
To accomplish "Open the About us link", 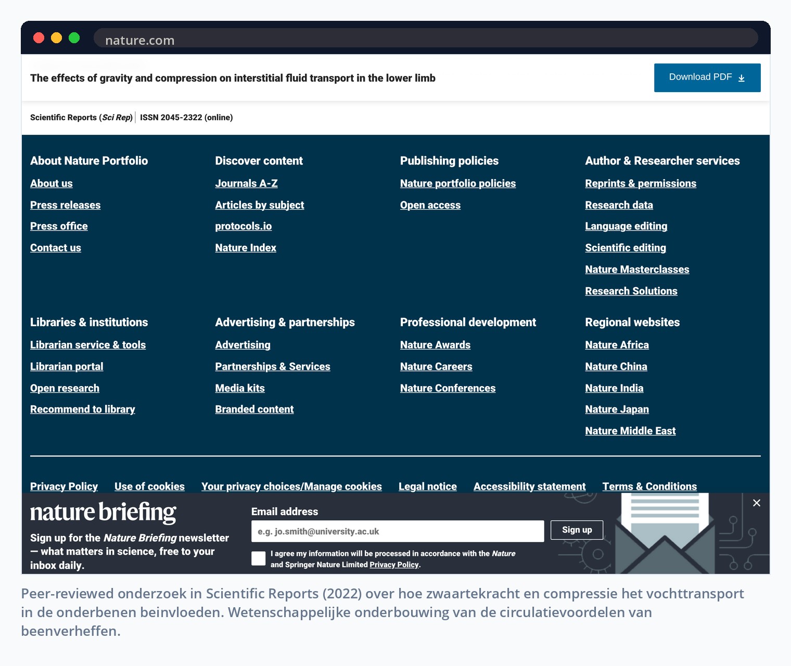I will click(52, 183).
